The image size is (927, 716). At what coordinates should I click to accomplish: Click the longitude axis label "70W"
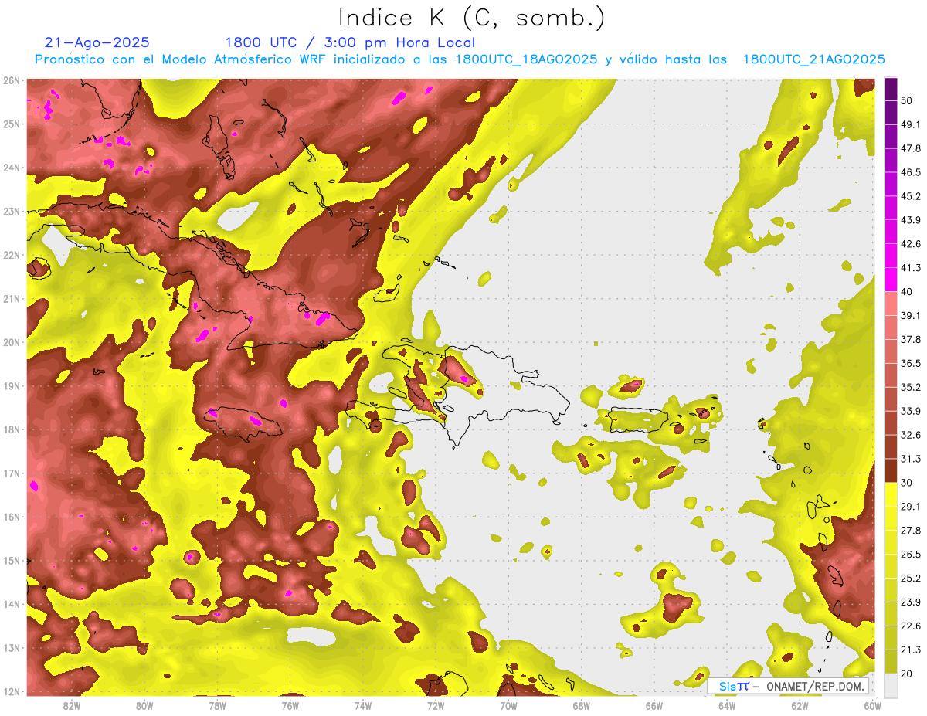508,705
